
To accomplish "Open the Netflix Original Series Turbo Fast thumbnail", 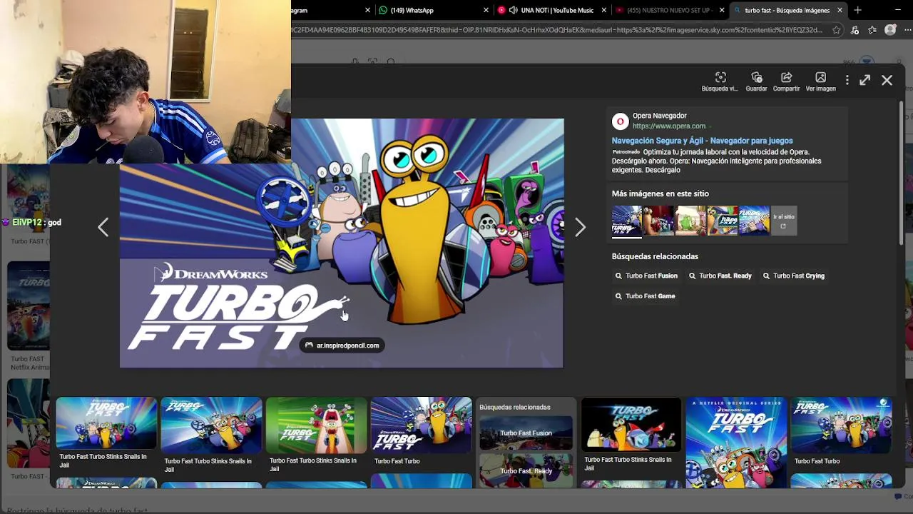I will pos(736,443).
